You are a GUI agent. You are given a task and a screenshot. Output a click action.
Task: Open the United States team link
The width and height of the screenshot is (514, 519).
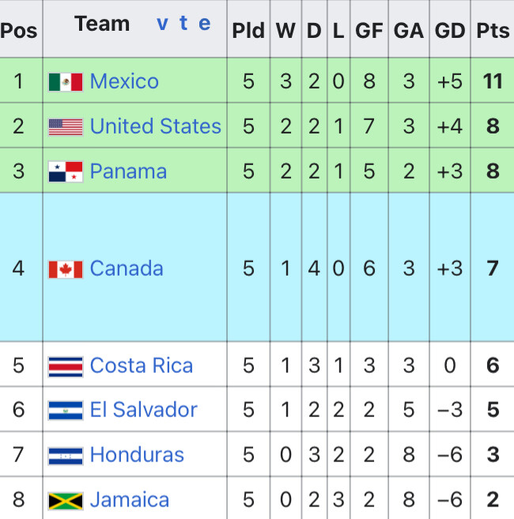coord(156,126)
